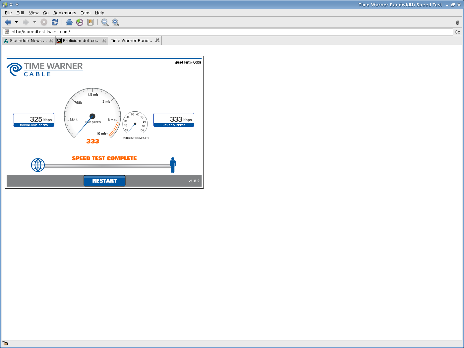
Task: Click the security lock icon in status bar
Action: (5, 343)
